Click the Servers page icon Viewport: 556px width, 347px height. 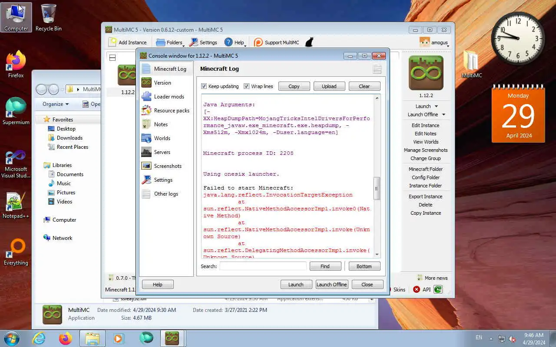pos(146,152)
